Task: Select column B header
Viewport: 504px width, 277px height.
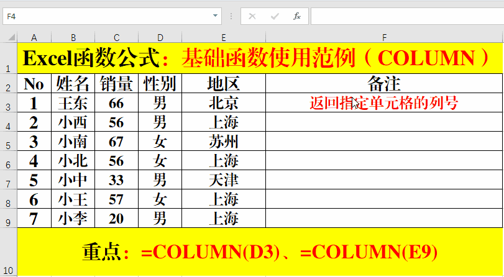Action: [x=73, y=38]
